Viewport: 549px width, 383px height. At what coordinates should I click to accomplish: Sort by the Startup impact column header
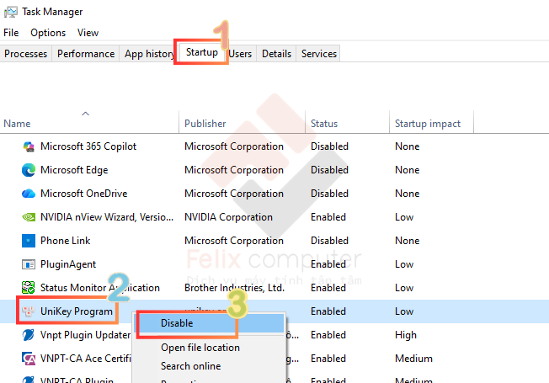(428, 124)
